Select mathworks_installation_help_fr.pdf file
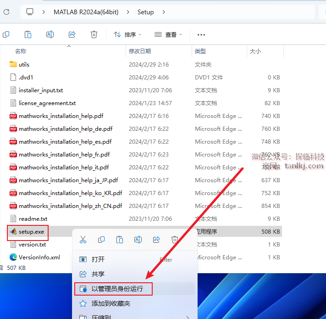The height and width of the screenshot is (319, 326). (x=64, y=155)
